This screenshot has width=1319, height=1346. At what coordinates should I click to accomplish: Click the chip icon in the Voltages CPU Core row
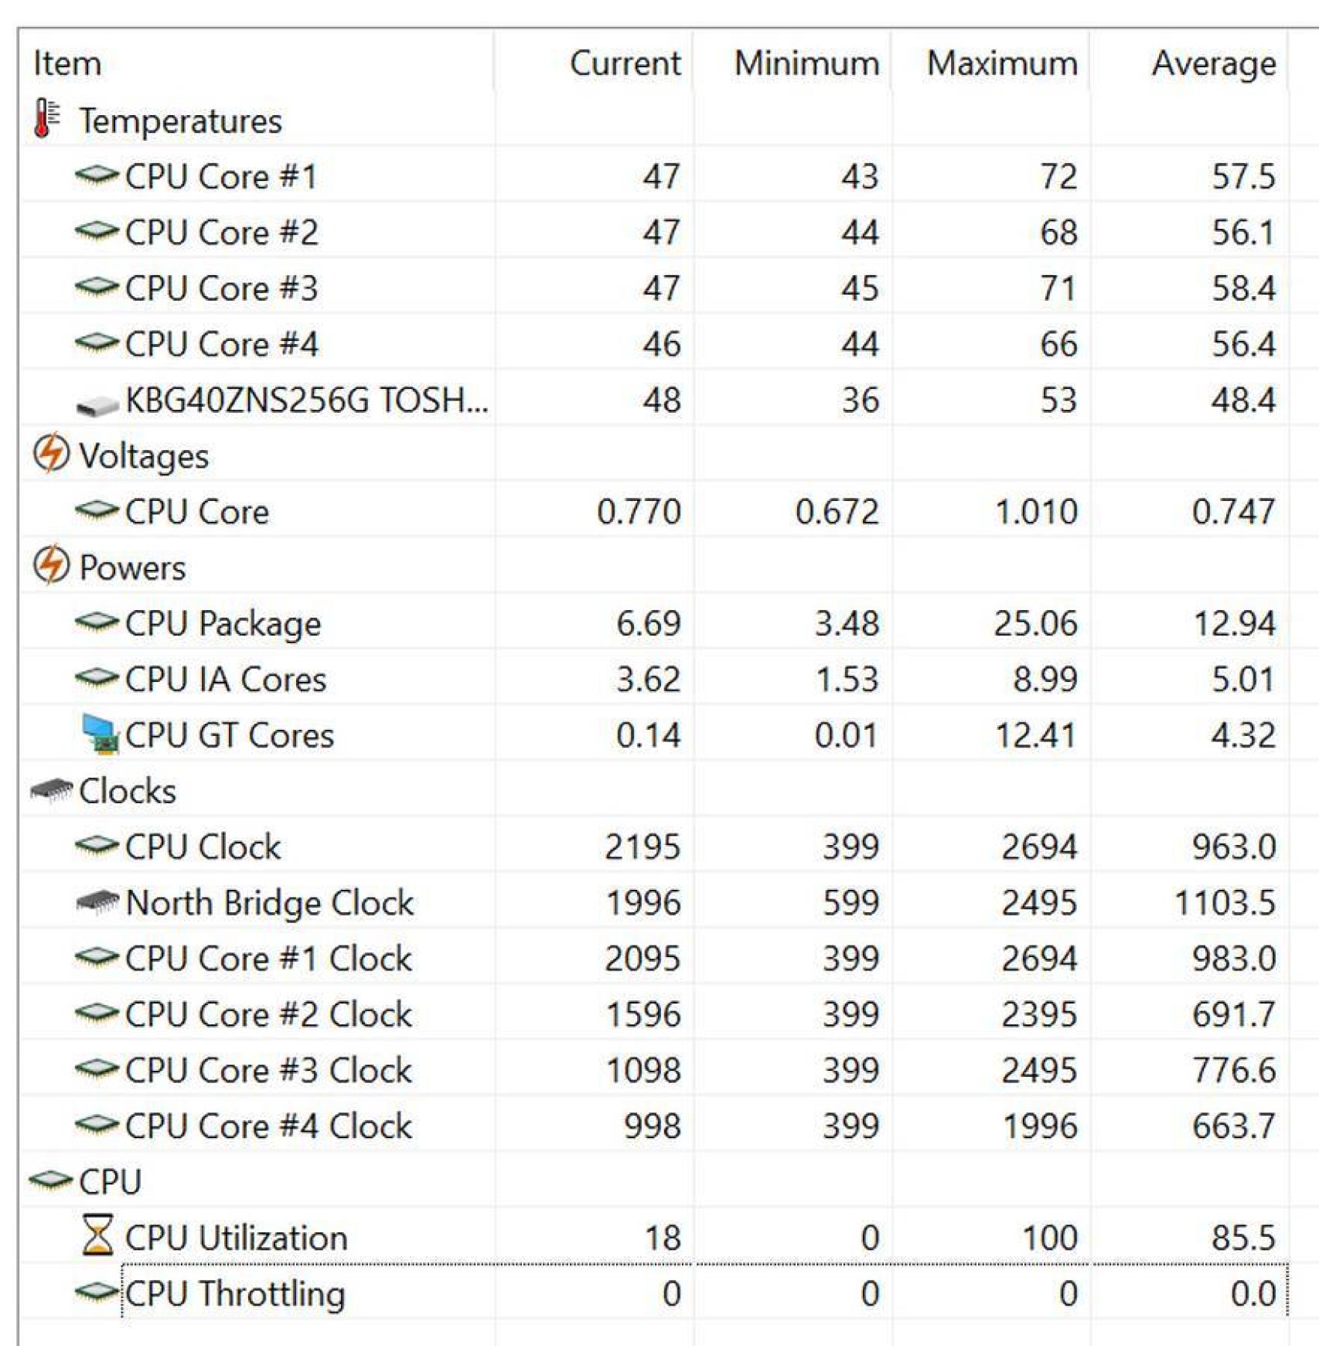[97, 510]
